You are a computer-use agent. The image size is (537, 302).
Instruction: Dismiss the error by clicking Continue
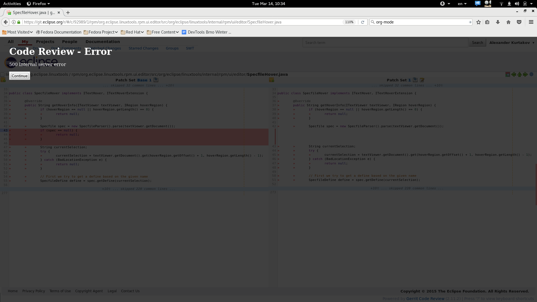(x=20, y=76)
